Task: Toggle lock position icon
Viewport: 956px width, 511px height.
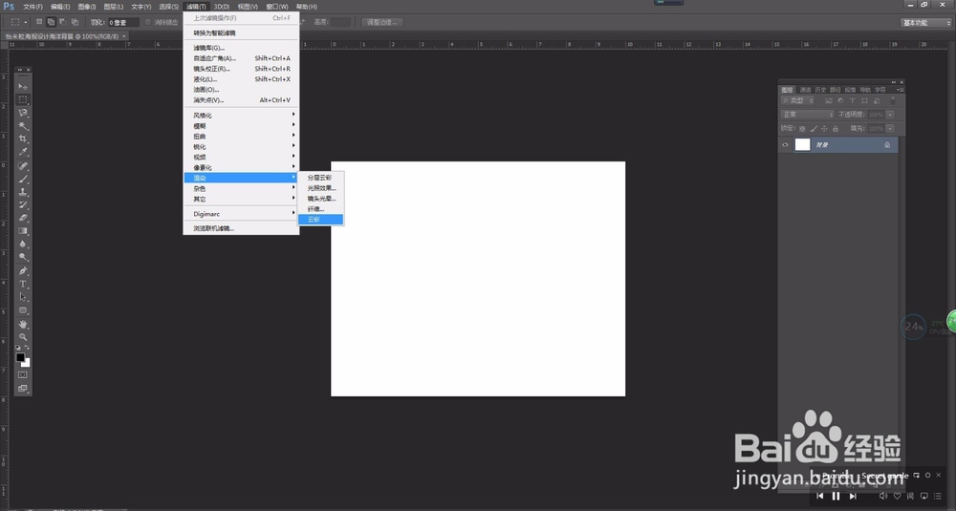Action: 824,129
